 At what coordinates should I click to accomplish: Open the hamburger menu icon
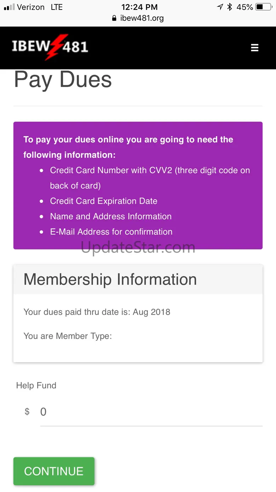[x=255, y=48]
